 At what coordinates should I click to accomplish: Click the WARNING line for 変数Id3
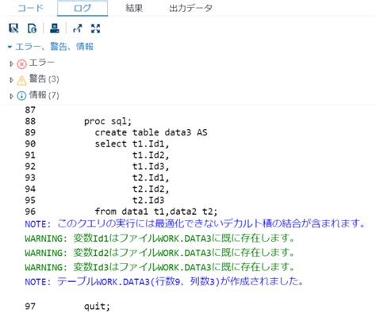159,267
